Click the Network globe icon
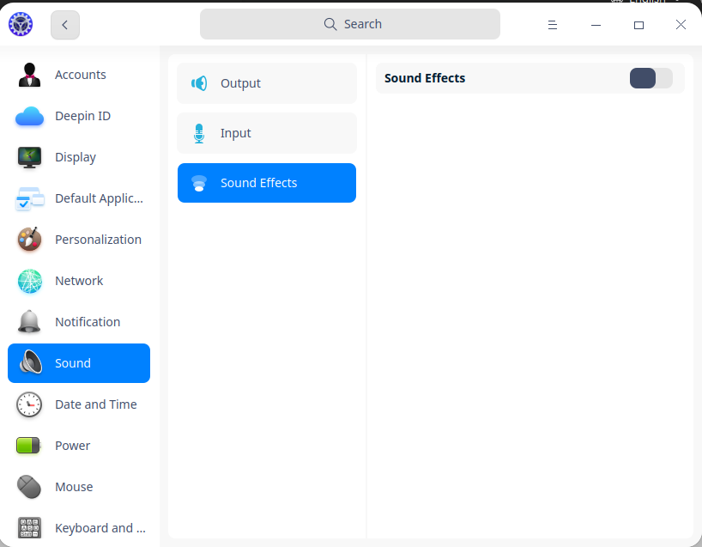The height and width of the screenshot is (547, 702). (x=29, y=281)
